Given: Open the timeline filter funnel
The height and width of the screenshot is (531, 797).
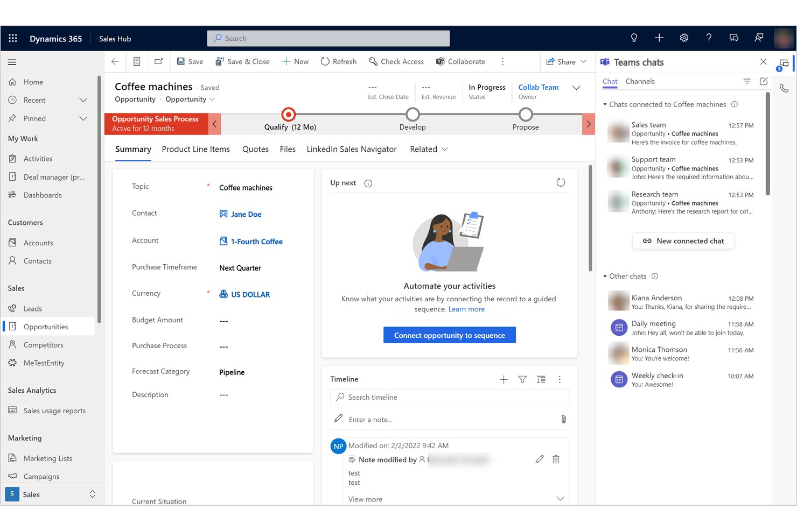Looking at the screenshot, I should tap(522, 380).
